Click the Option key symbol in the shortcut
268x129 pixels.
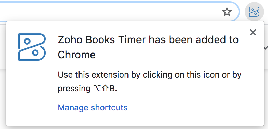[x=97, y=89]
